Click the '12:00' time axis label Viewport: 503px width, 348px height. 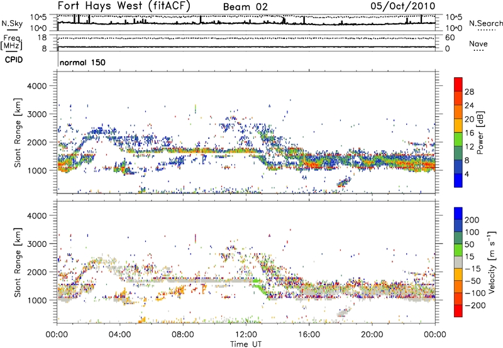[246, 335]
